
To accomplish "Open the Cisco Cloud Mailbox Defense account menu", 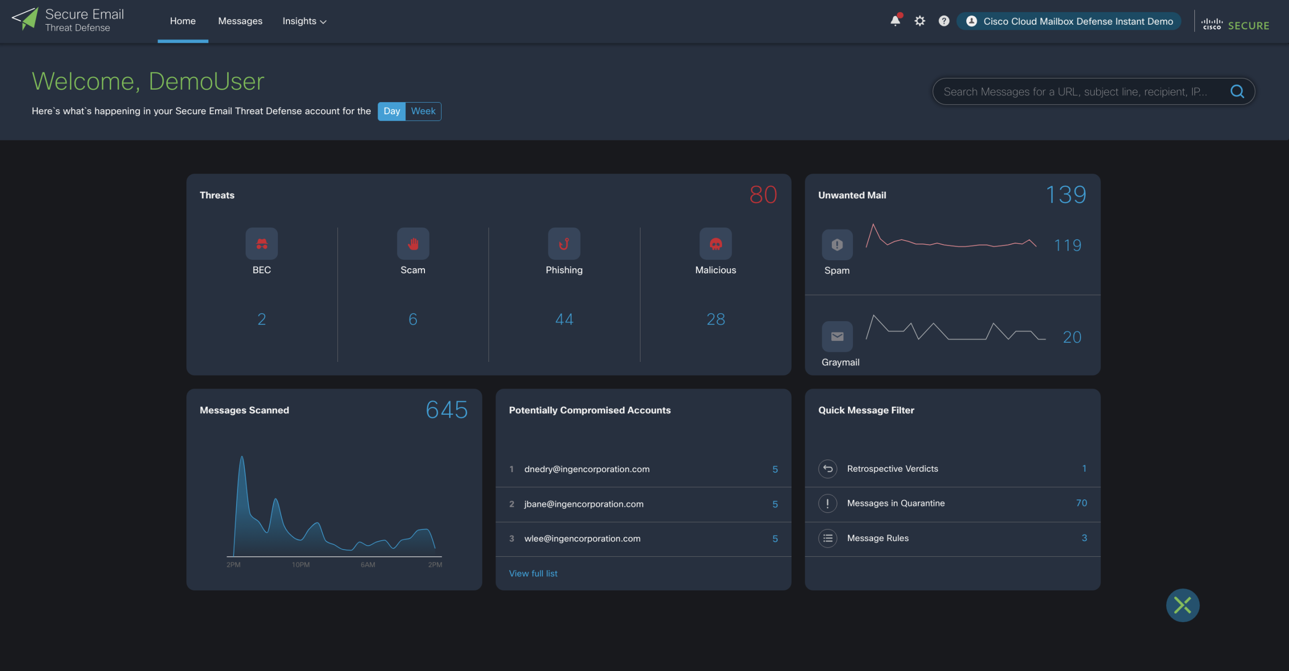I will [x=1069, y=21].
